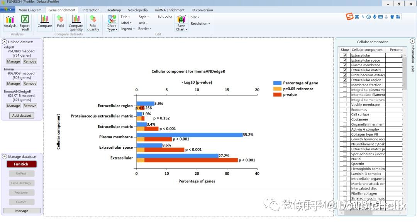The width and height of the screenshot is (417, 223).
Task: Select the FunRich database button
Action: (x=21, y=164)
